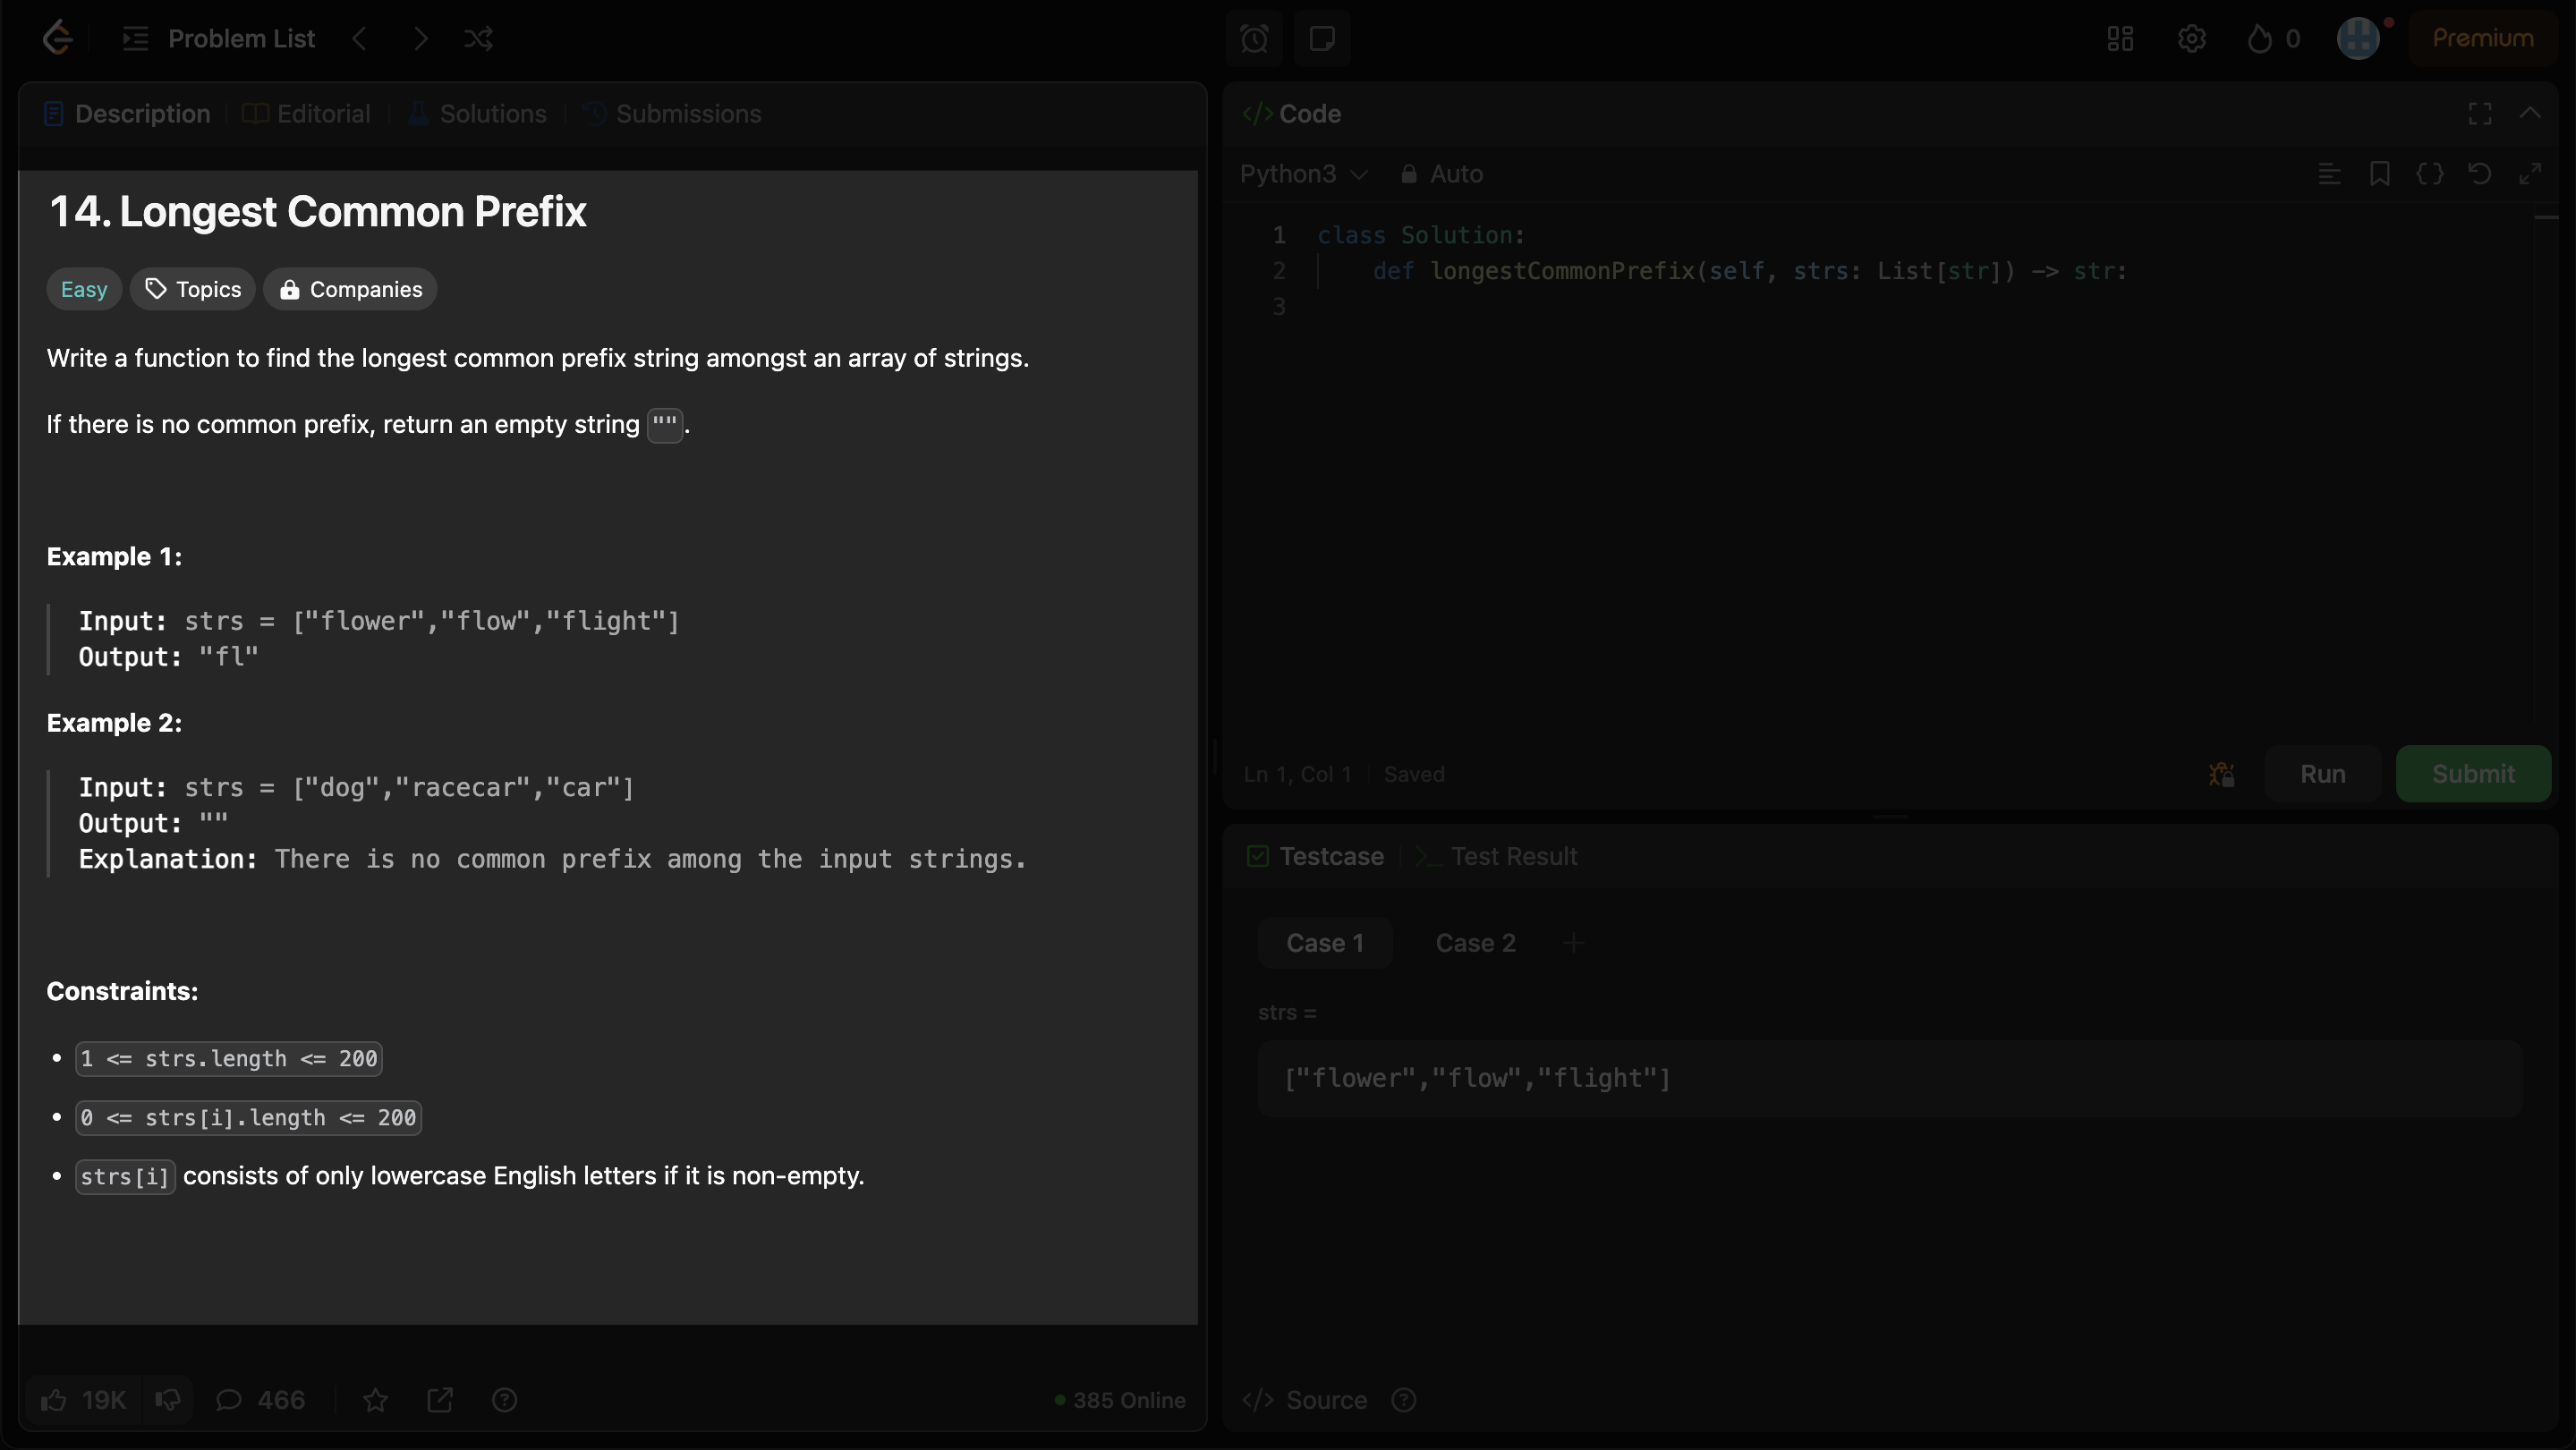Click the layout grid icon
Viewport: 2576px width, 1450px height.
point(2120,39)
